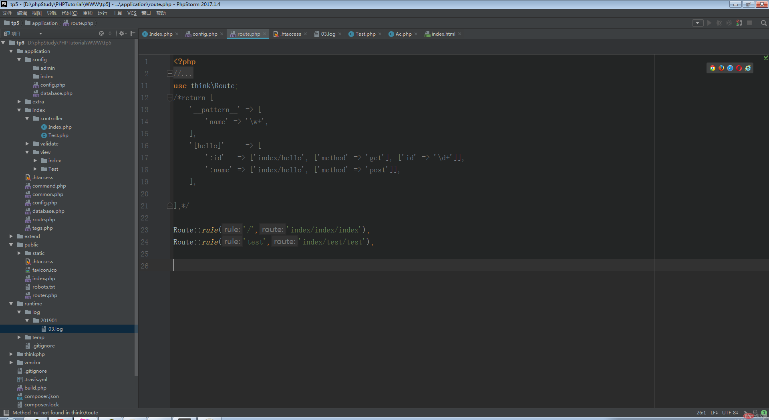Click Run with Coverage icon

pos(729,23)
